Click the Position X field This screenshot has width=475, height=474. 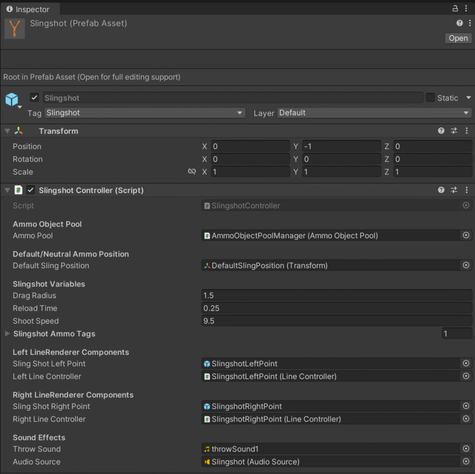pyautogui.click(x=250, y=146)
